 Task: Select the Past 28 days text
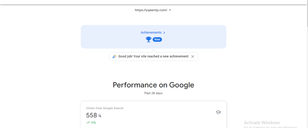coord(153,93)
